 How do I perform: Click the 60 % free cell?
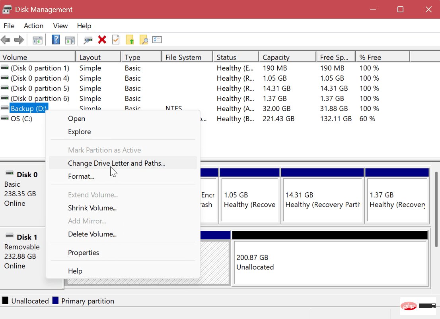click(x=367, y=119)
